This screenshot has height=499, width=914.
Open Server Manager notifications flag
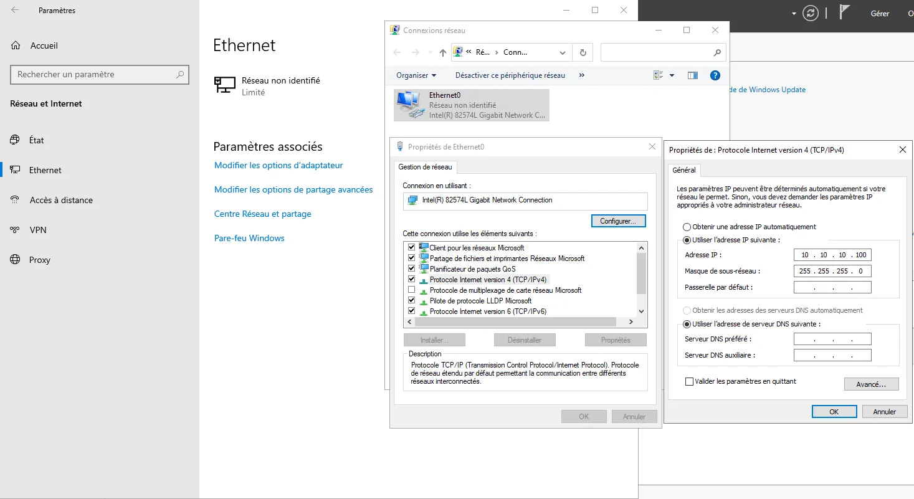tap(844, 12)
